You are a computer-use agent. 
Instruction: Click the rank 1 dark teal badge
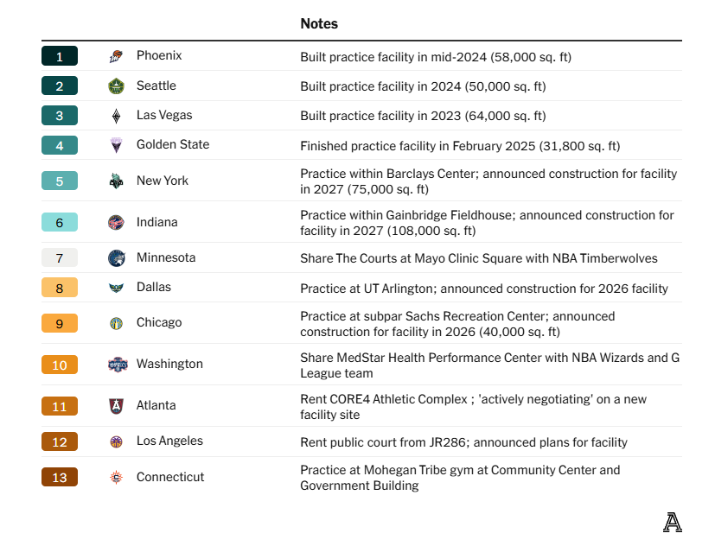pos(60,56)
